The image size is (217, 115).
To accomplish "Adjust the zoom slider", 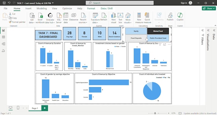I will (155, 113).
